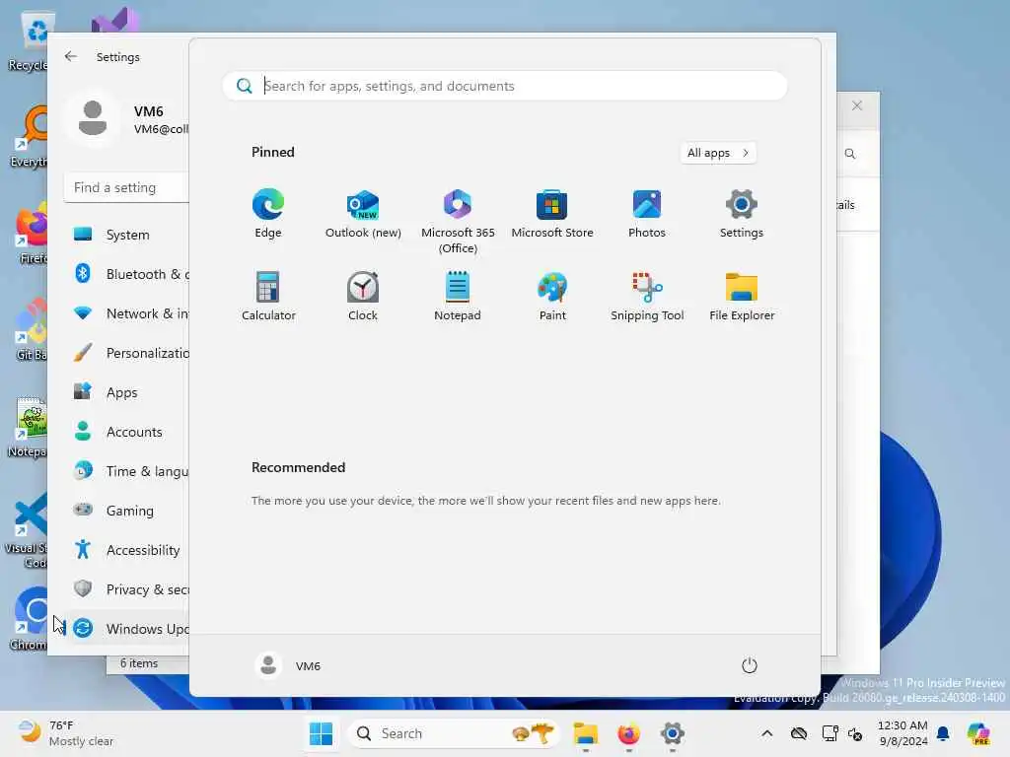Click search icon in background Explorer window
This screenshot has height=757, width=1010.
(x=850, y=154)
